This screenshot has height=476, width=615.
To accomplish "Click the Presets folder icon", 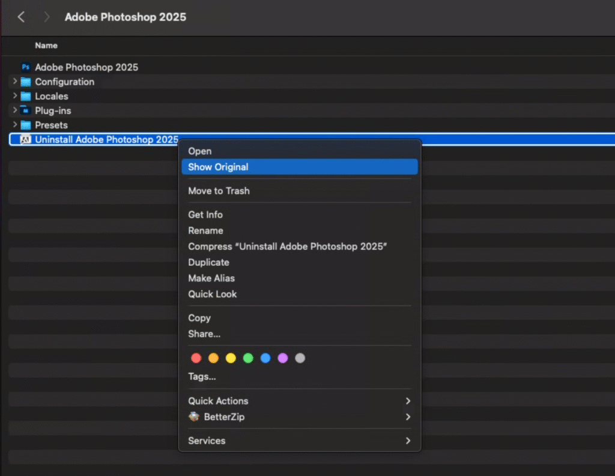I will 25,125.
